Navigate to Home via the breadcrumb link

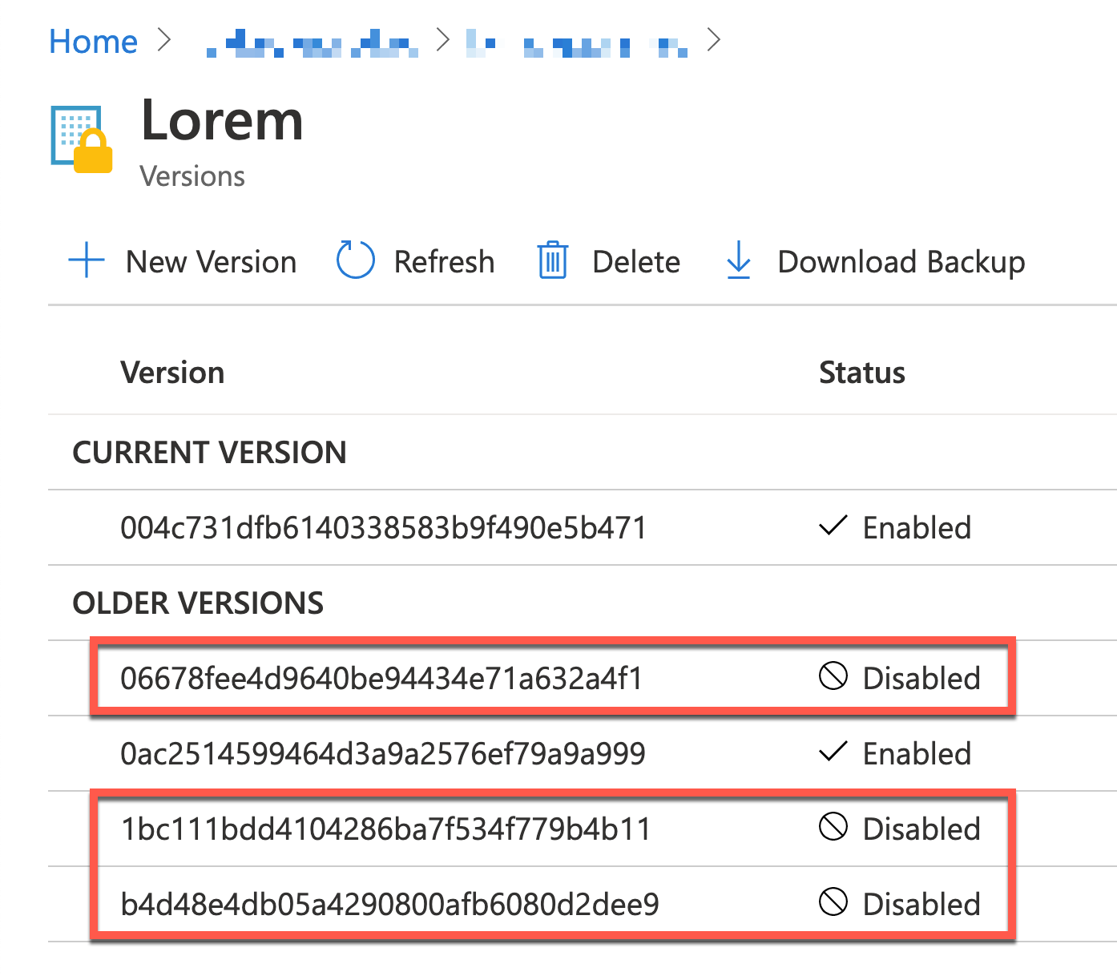[93, 40]
